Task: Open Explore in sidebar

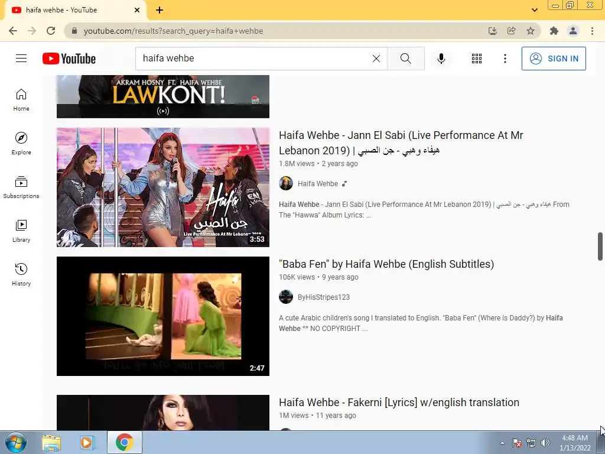Action: click(x=21, y=143)
